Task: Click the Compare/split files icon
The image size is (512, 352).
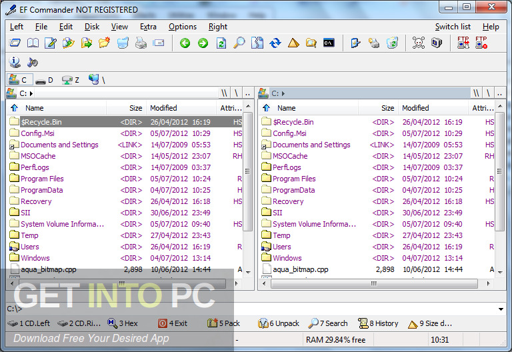Action: coord(257,43)
